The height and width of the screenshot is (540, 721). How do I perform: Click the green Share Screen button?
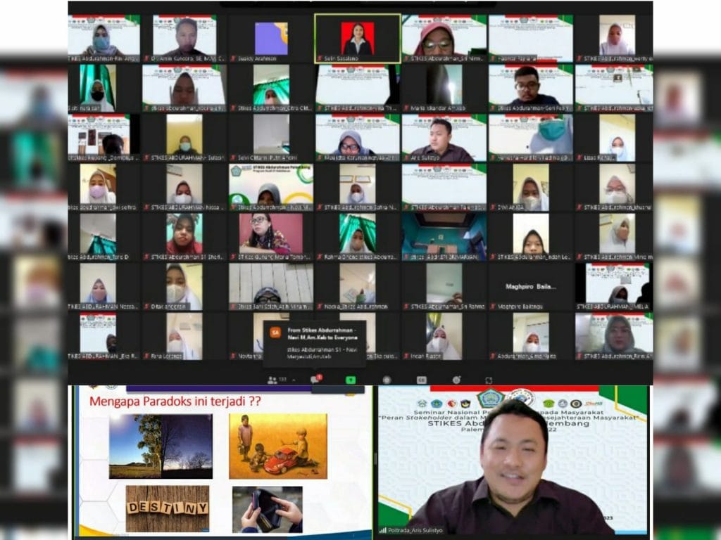[x=351, y=380]
